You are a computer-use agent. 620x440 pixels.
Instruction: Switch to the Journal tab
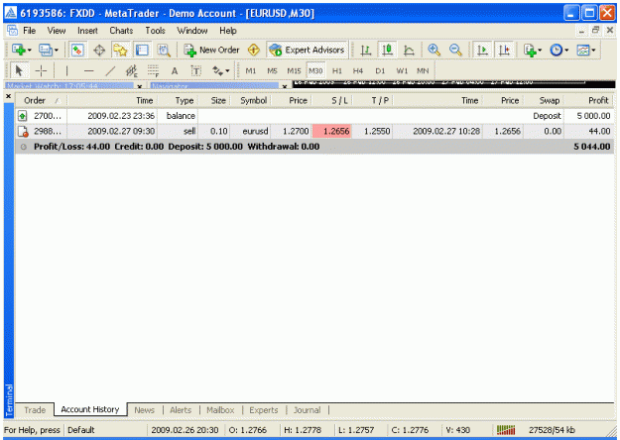pos(307,410)
